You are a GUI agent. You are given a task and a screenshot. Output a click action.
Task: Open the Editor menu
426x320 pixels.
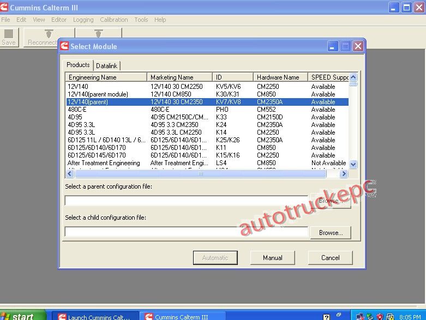(59, 20)
